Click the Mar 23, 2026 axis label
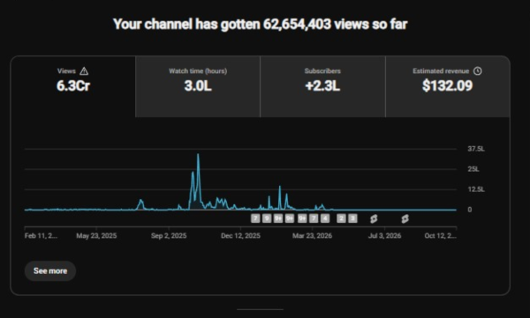The image size is (530, 318). click(312, 236)
